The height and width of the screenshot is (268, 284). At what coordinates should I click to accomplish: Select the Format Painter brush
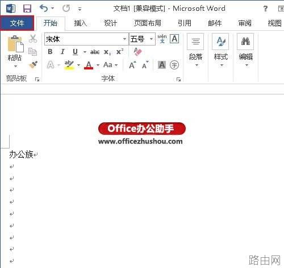click(x=33, y=65)
